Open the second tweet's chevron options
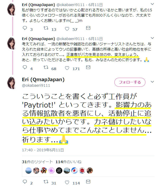Image resolution: width=160 pixels, height=189 pixels. tap(152, 38)
